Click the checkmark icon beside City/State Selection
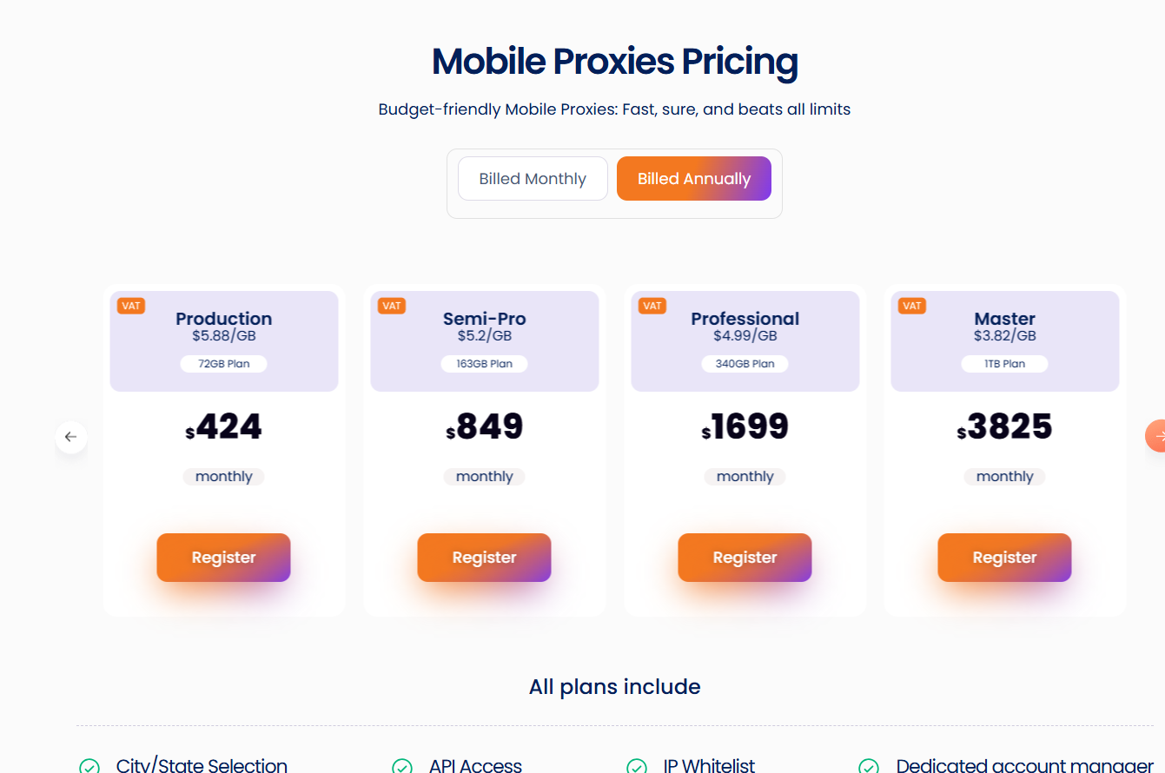This screenshot has width=1165, height=773. [x=89, y=767]
